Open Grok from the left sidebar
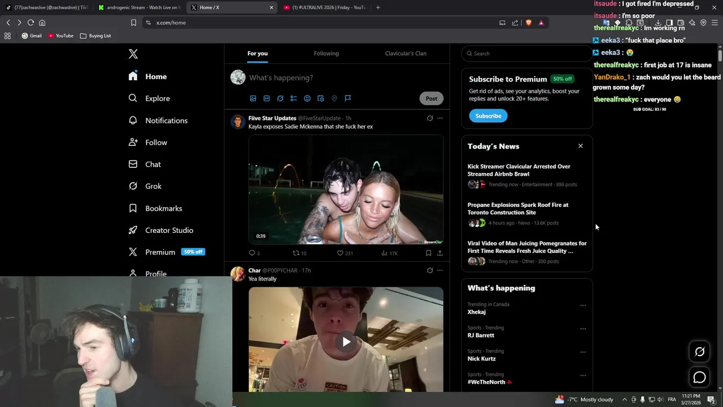This screenshot has width=723, height=407. [145, 186]
